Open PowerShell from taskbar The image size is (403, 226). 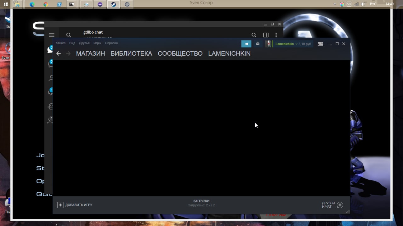(59, 4)
